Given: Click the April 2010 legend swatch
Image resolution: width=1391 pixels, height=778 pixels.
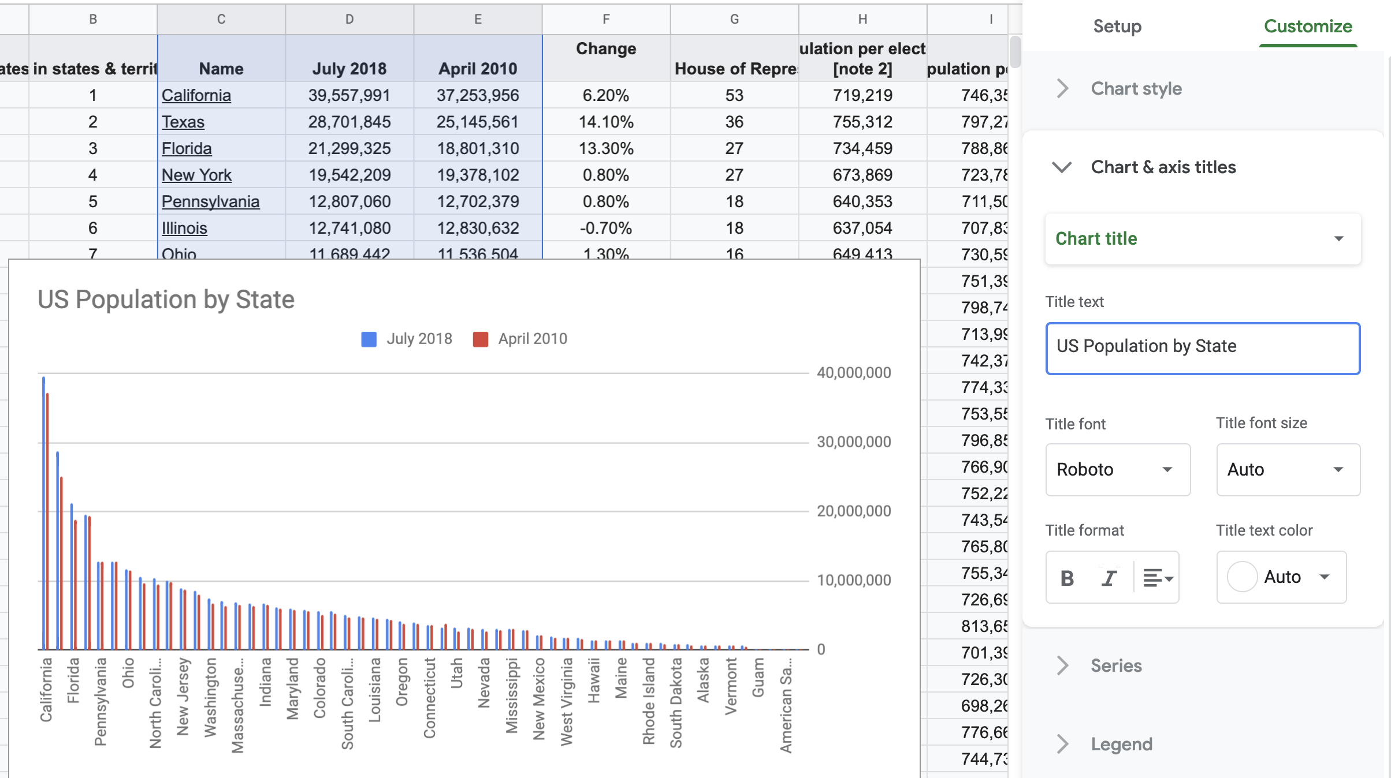Looking at the screenshot, I should point(480,339).
